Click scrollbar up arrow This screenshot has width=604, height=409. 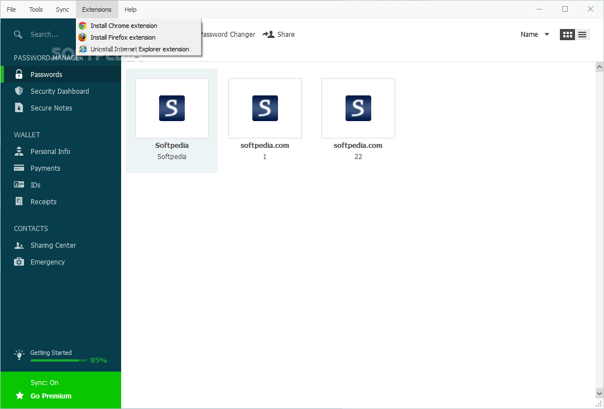(599, 67)
